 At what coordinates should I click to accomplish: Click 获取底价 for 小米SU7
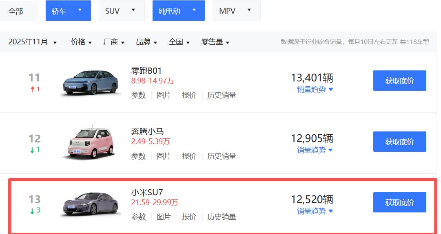point(399,202)
